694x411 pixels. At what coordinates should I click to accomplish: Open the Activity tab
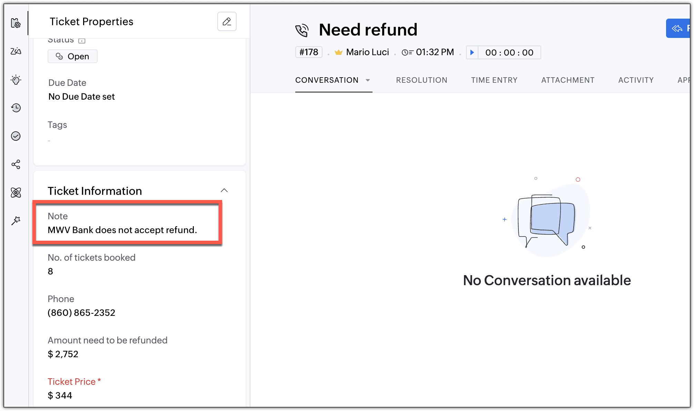point(636,80)
